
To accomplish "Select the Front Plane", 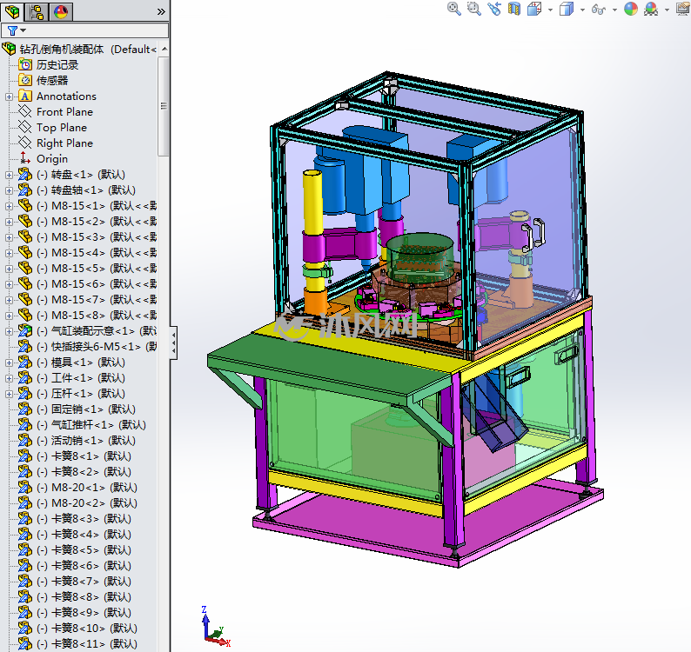I will coord(64,112).
